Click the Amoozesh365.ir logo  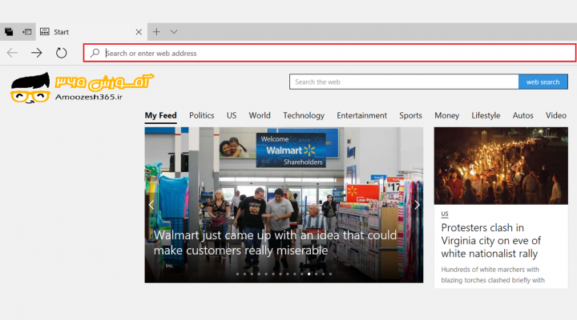coord(82,88)
